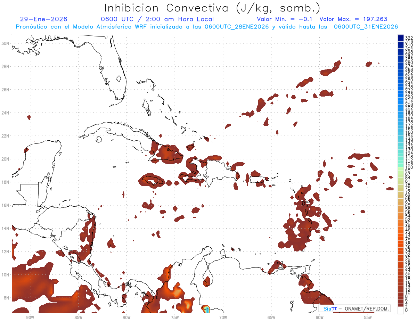Pick the dark blue colorbar segment at 322
This screenshot has width=417, height=322.
pos(401,37)
